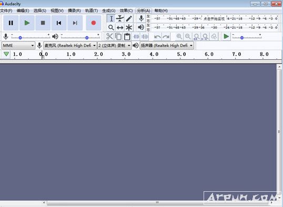Skip to start of project
The width and height of the screenshot is (283, 207).
[x=59, y=23]
